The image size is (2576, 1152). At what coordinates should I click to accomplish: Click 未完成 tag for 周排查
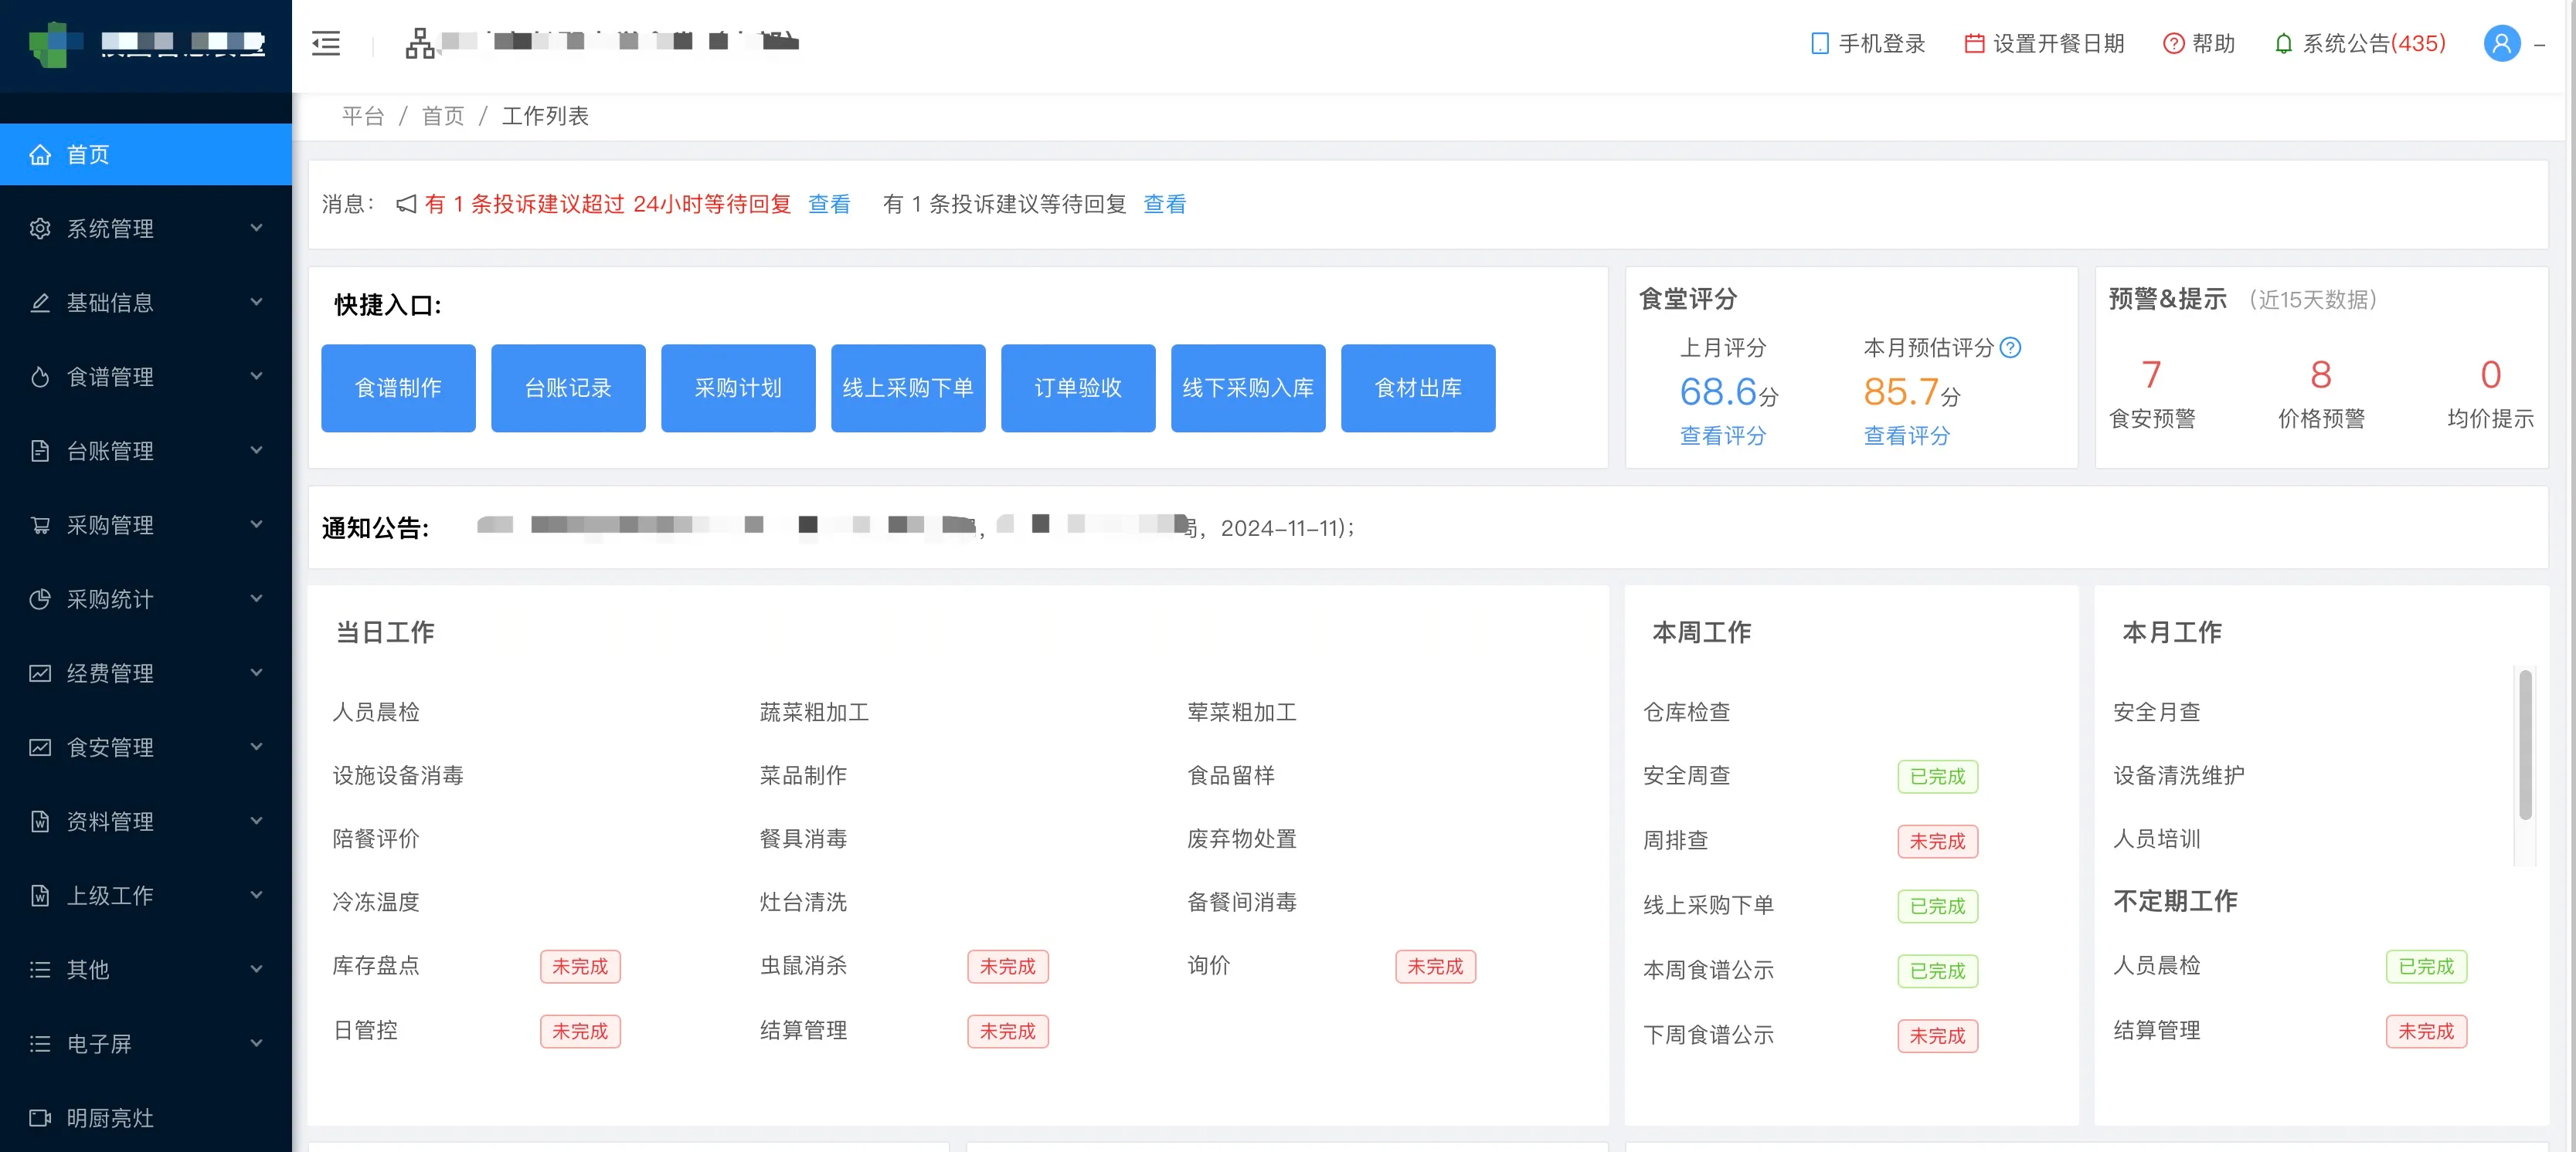[1937, 842]
